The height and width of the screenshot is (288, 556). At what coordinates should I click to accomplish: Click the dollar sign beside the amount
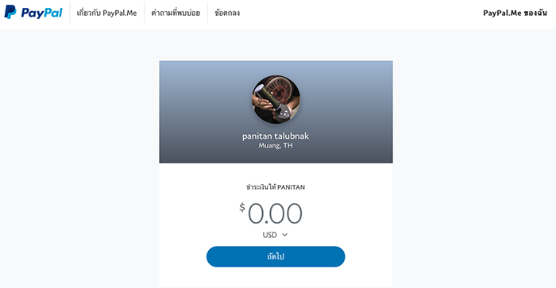point(242,207)
